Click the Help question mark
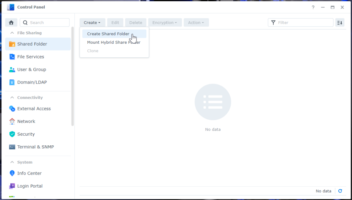 (x=312, y=7)
